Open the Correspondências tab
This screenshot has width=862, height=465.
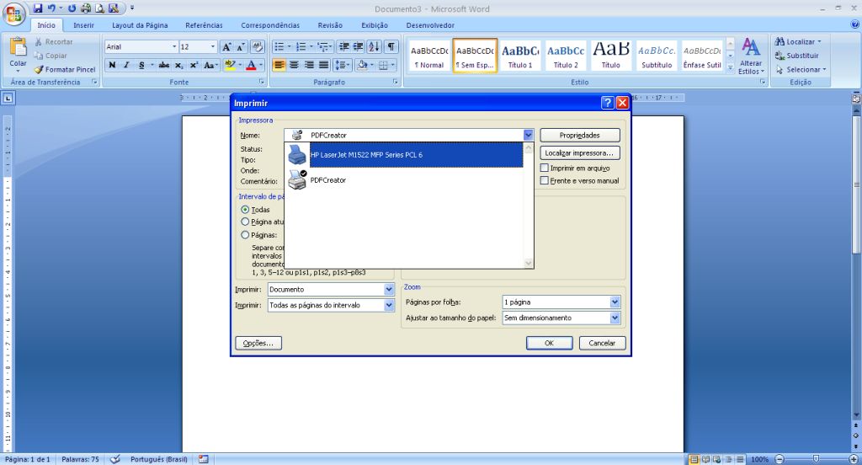coord(270,25)
